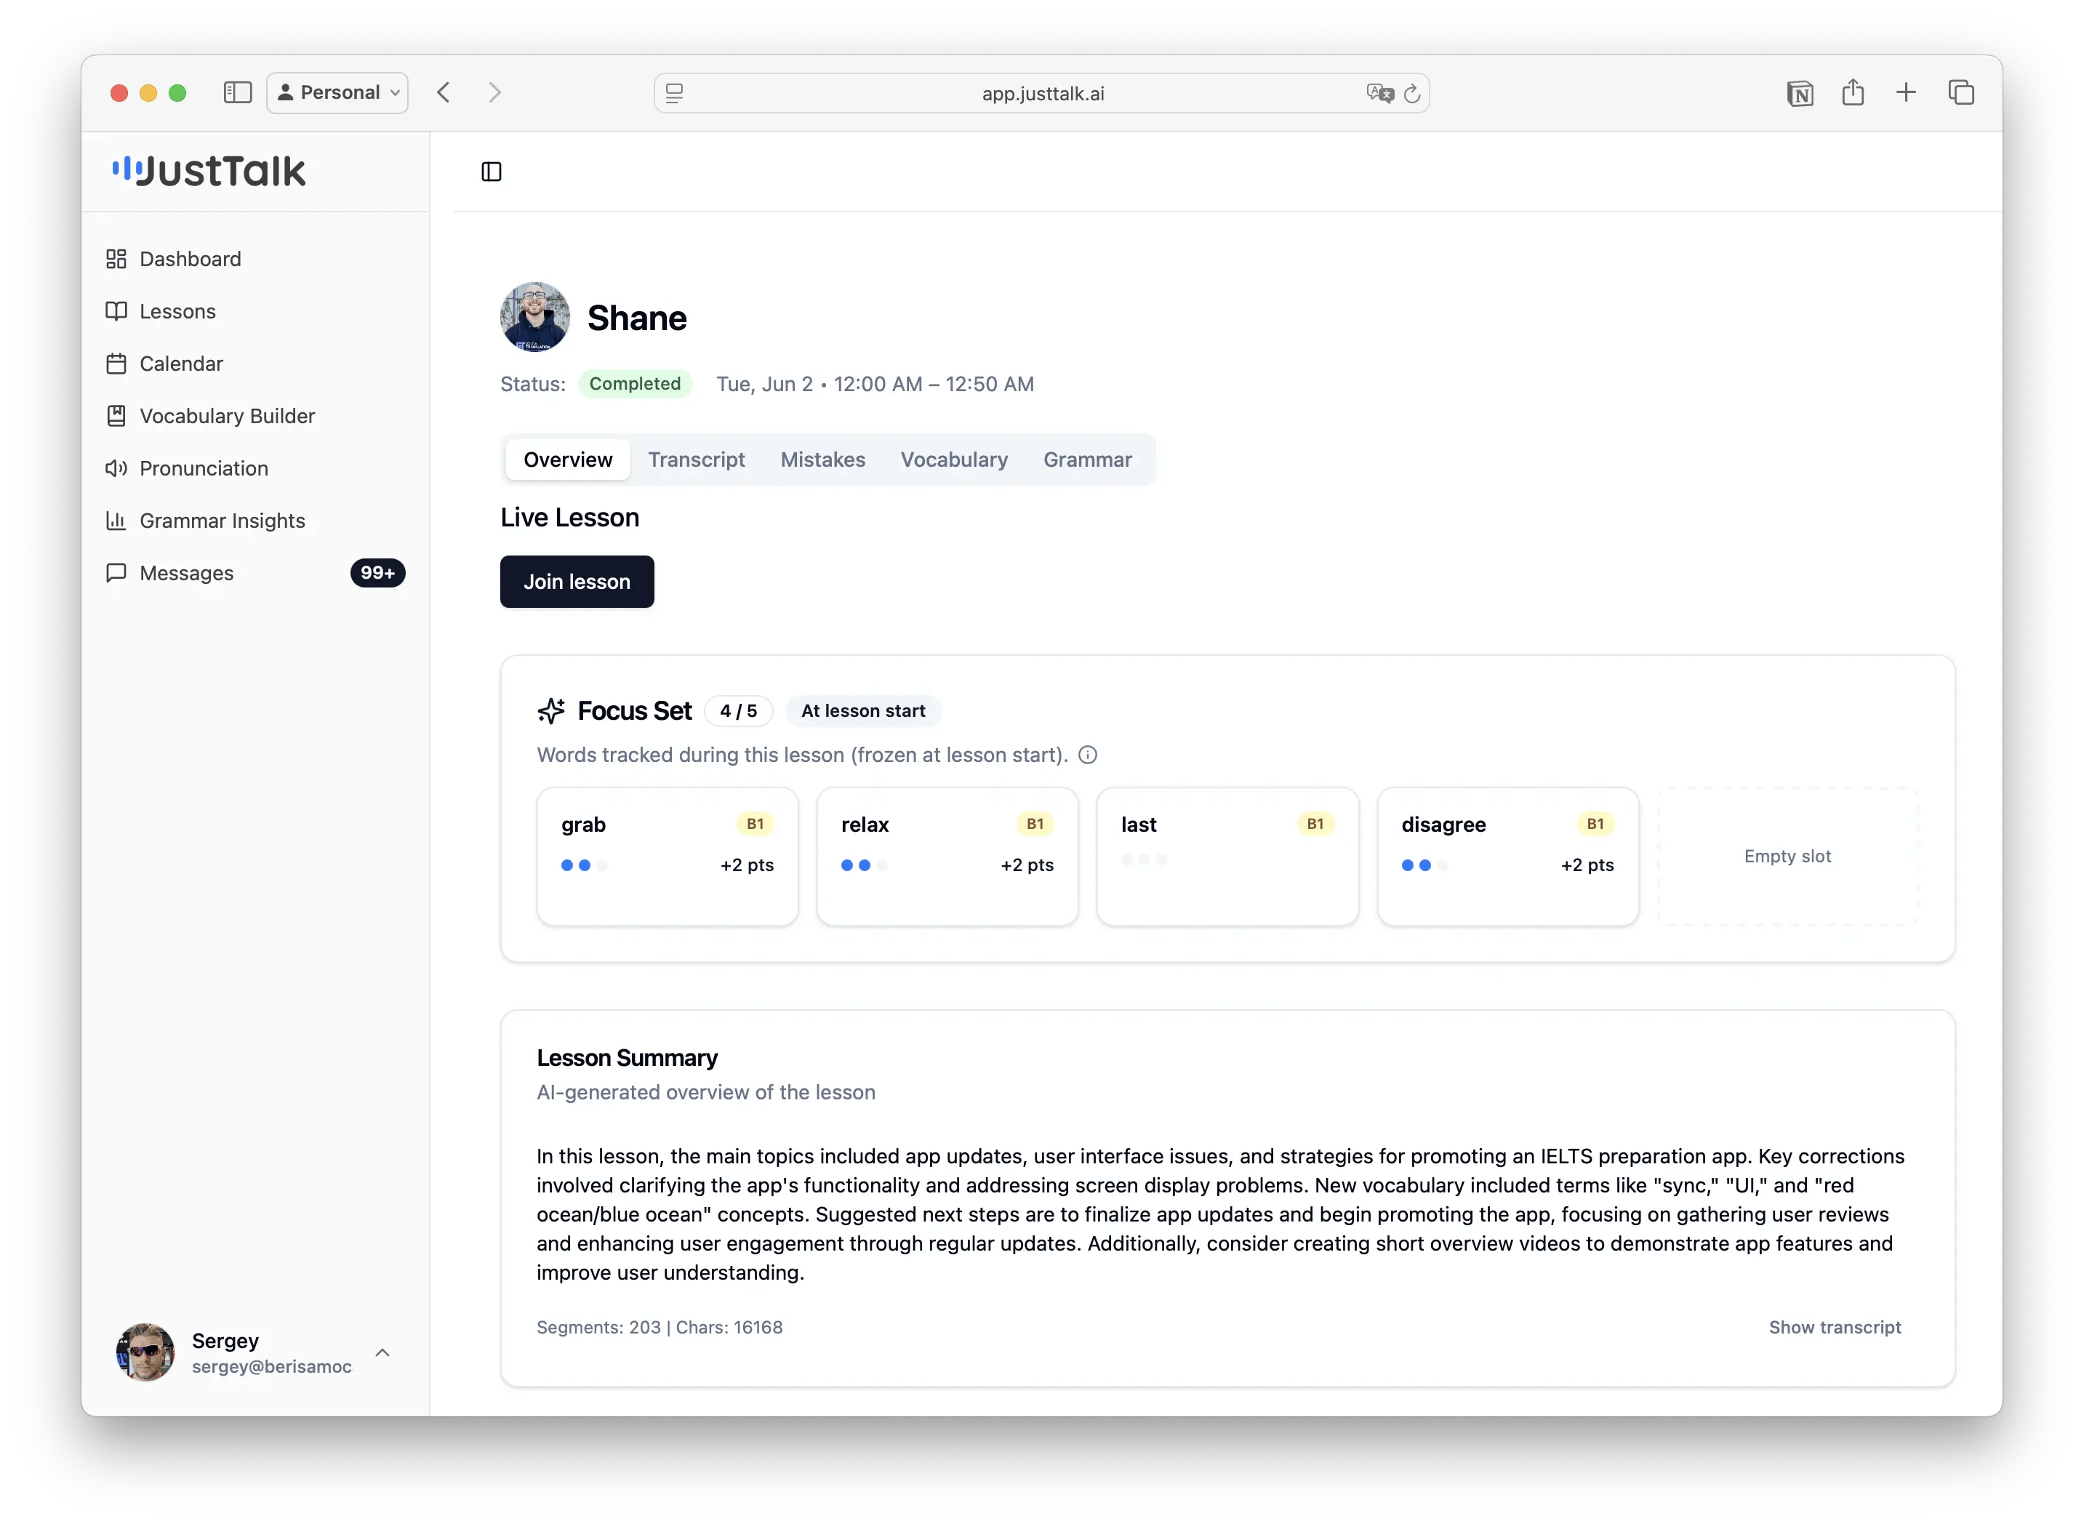Image resolution: width=2084 pixels, height=1524 pixels.
Task: Toggle the app sidebar panel icon
Action: point(492,172)
